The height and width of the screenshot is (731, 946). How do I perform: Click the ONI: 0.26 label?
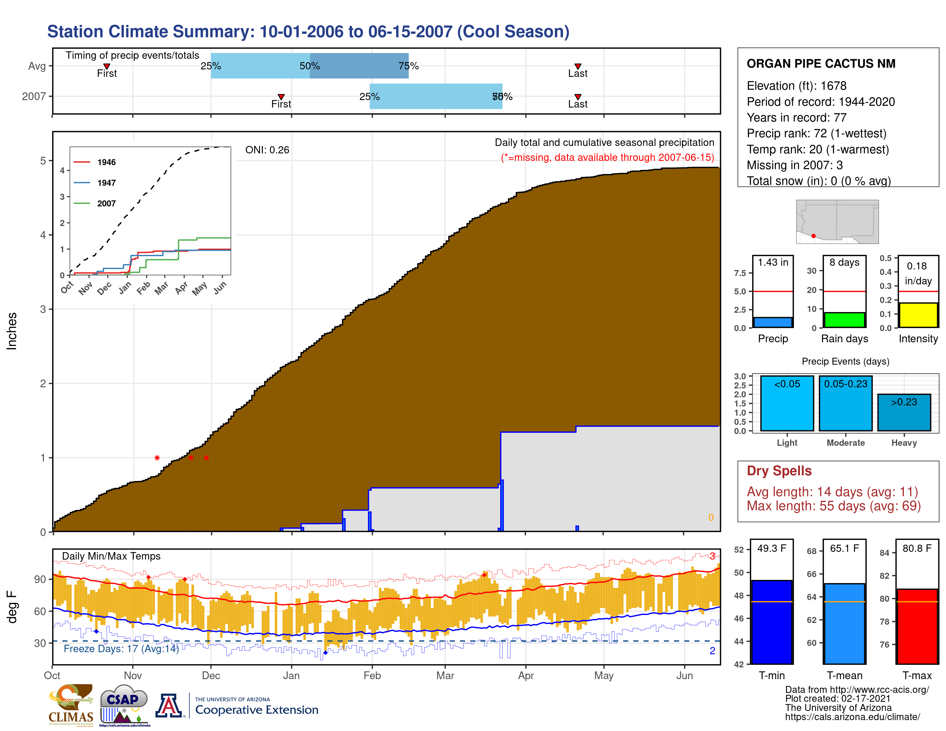pyautogui.click(x=267, y=150)
